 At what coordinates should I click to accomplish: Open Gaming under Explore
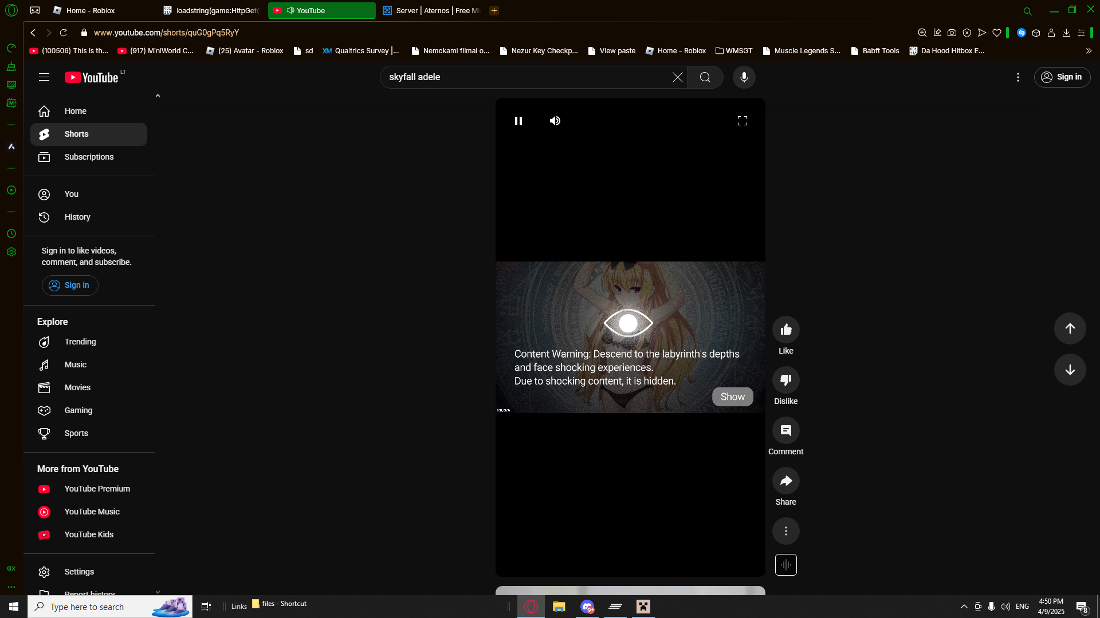click(x=89, y=411)
